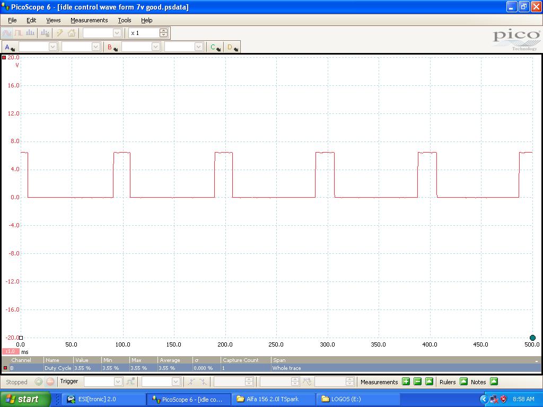This screenshot has width=543, height=407.
Task: Switch to Scope mode icon
Action: [7, 33]
